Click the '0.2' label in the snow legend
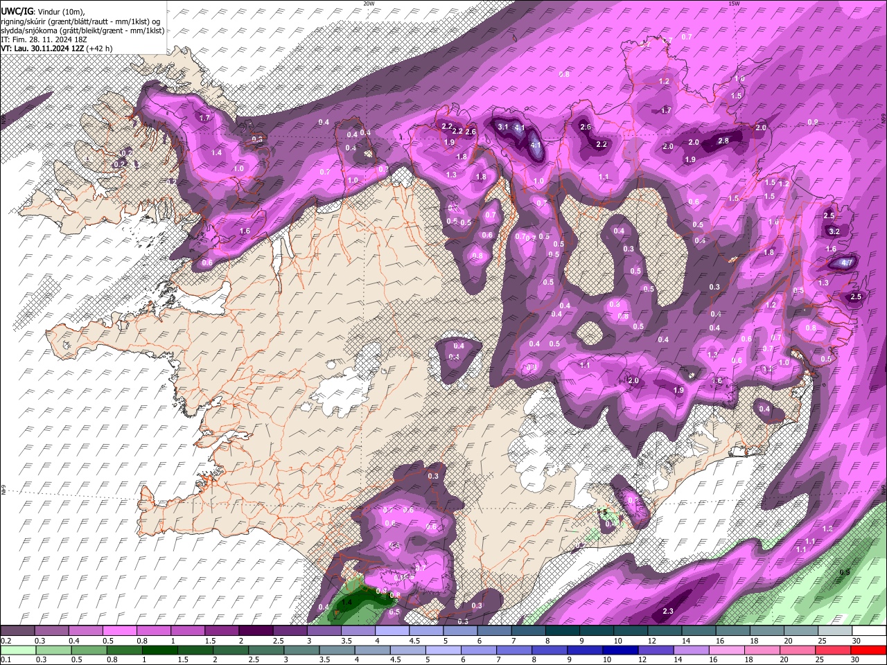The width and height of the screenshot is (887, 665). pos(6,641)
